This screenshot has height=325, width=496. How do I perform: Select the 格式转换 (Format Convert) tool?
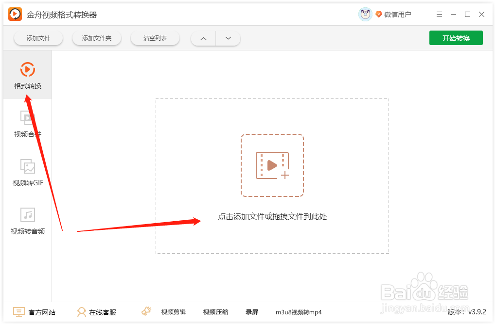click(x=27, y=75)
